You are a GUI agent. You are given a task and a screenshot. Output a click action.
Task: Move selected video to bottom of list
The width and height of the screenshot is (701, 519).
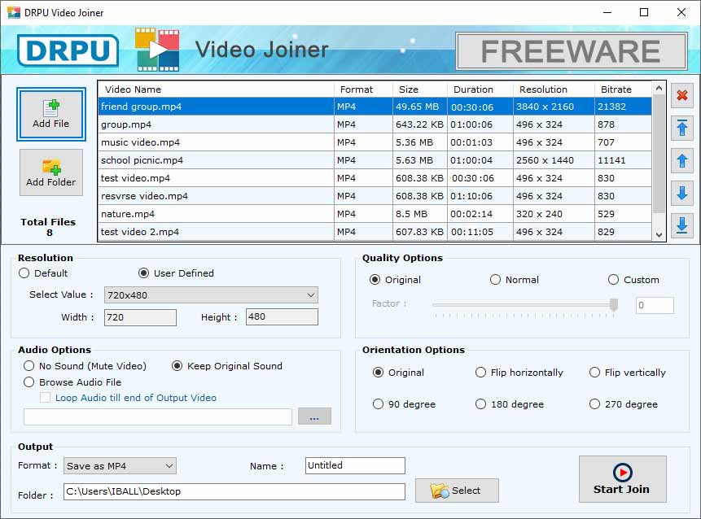[681, 225]
